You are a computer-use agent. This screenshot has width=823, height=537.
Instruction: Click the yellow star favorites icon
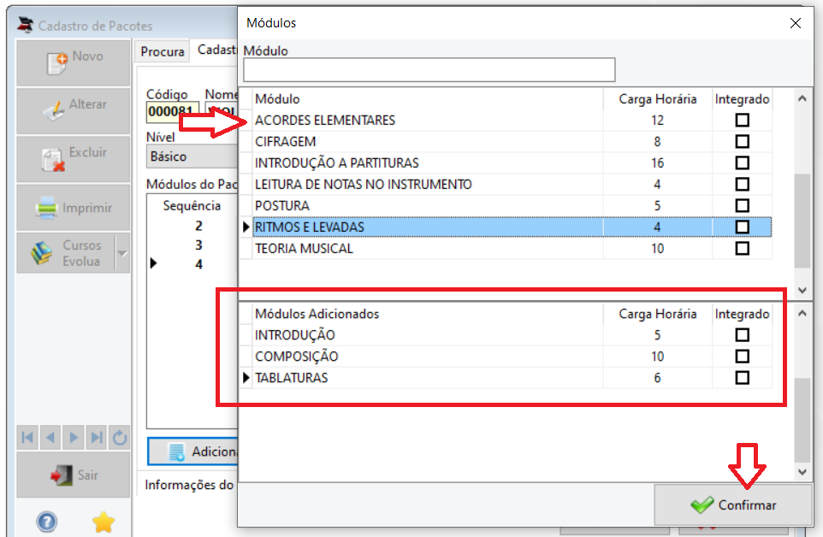coord(104,522)
